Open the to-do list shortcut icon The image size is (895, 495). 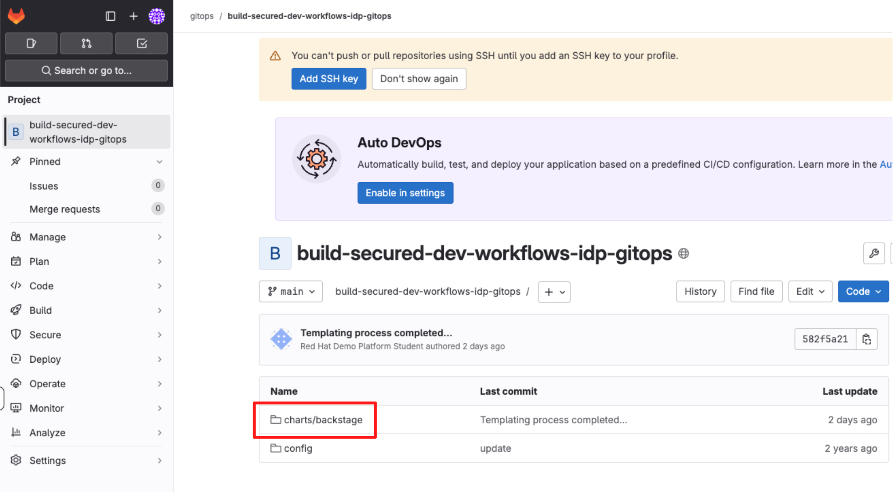142,44
